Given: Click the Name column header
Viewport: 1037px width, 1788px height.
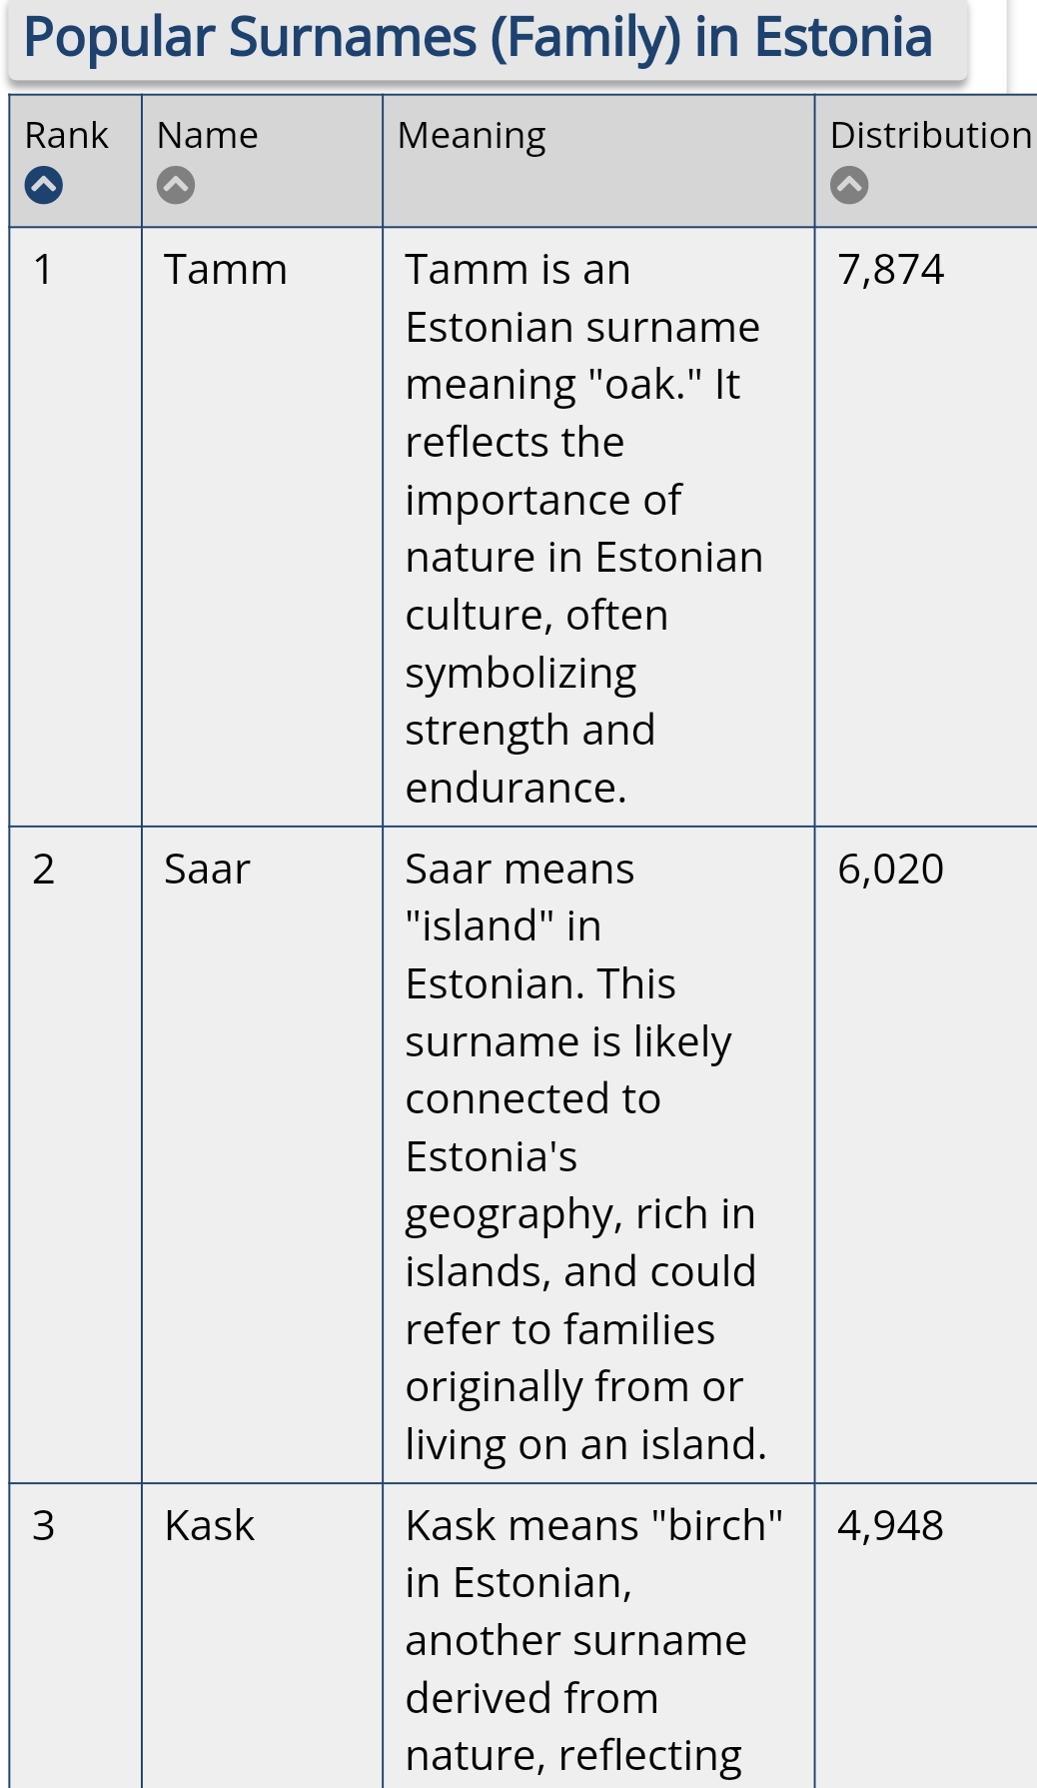Looking at the screenshot, I should [262, 161].
